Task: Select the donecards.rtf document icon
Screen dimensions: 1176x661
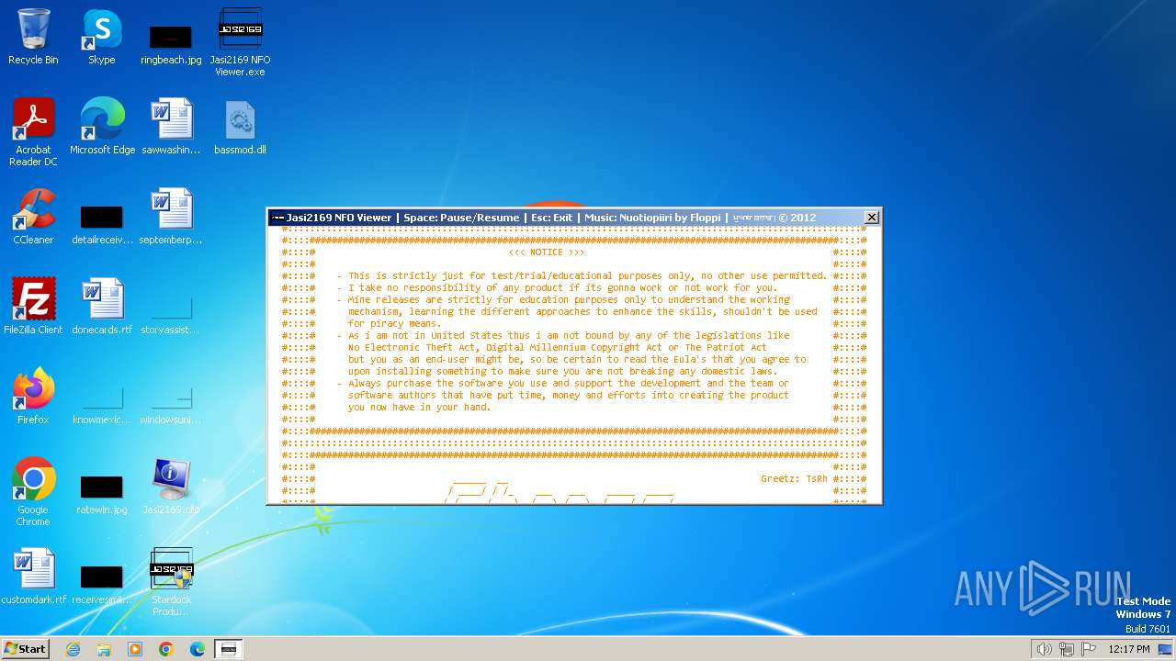Action: [x=102, y=307]
